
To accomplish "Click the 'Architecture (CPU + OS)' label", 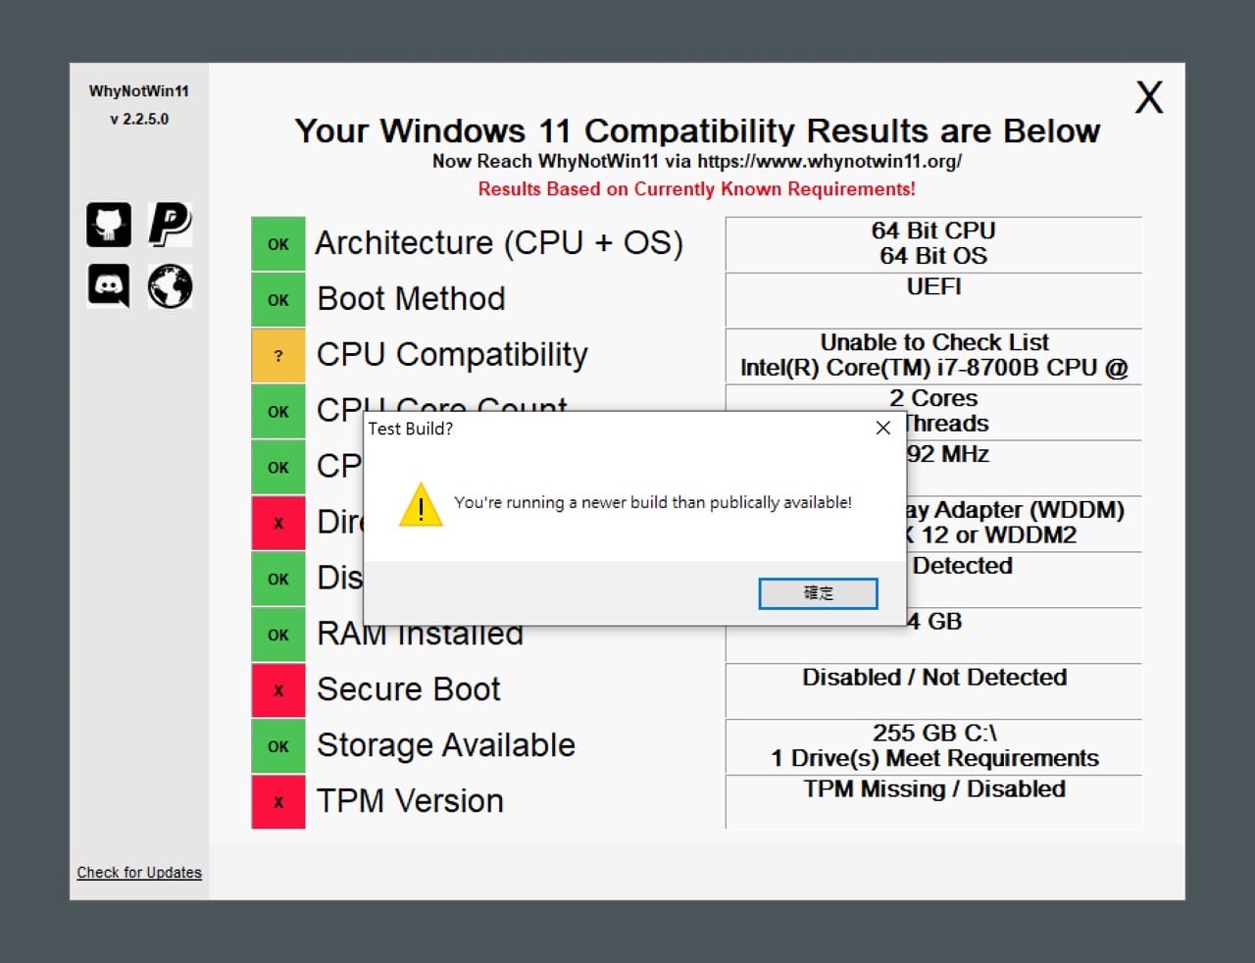I will [499, 243].
